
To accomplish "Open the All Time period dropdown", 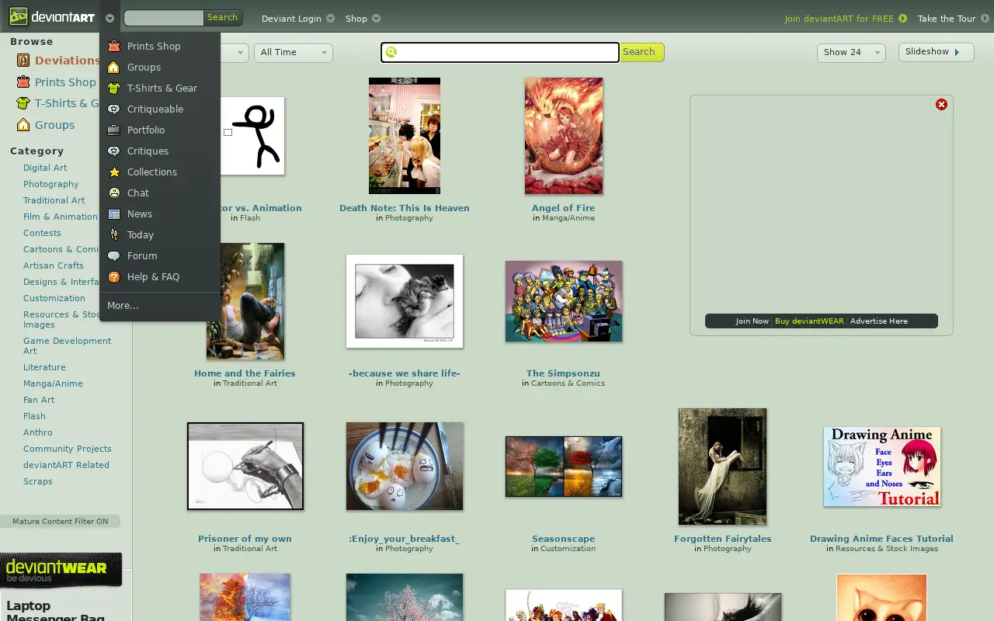I will click(294, 52).
